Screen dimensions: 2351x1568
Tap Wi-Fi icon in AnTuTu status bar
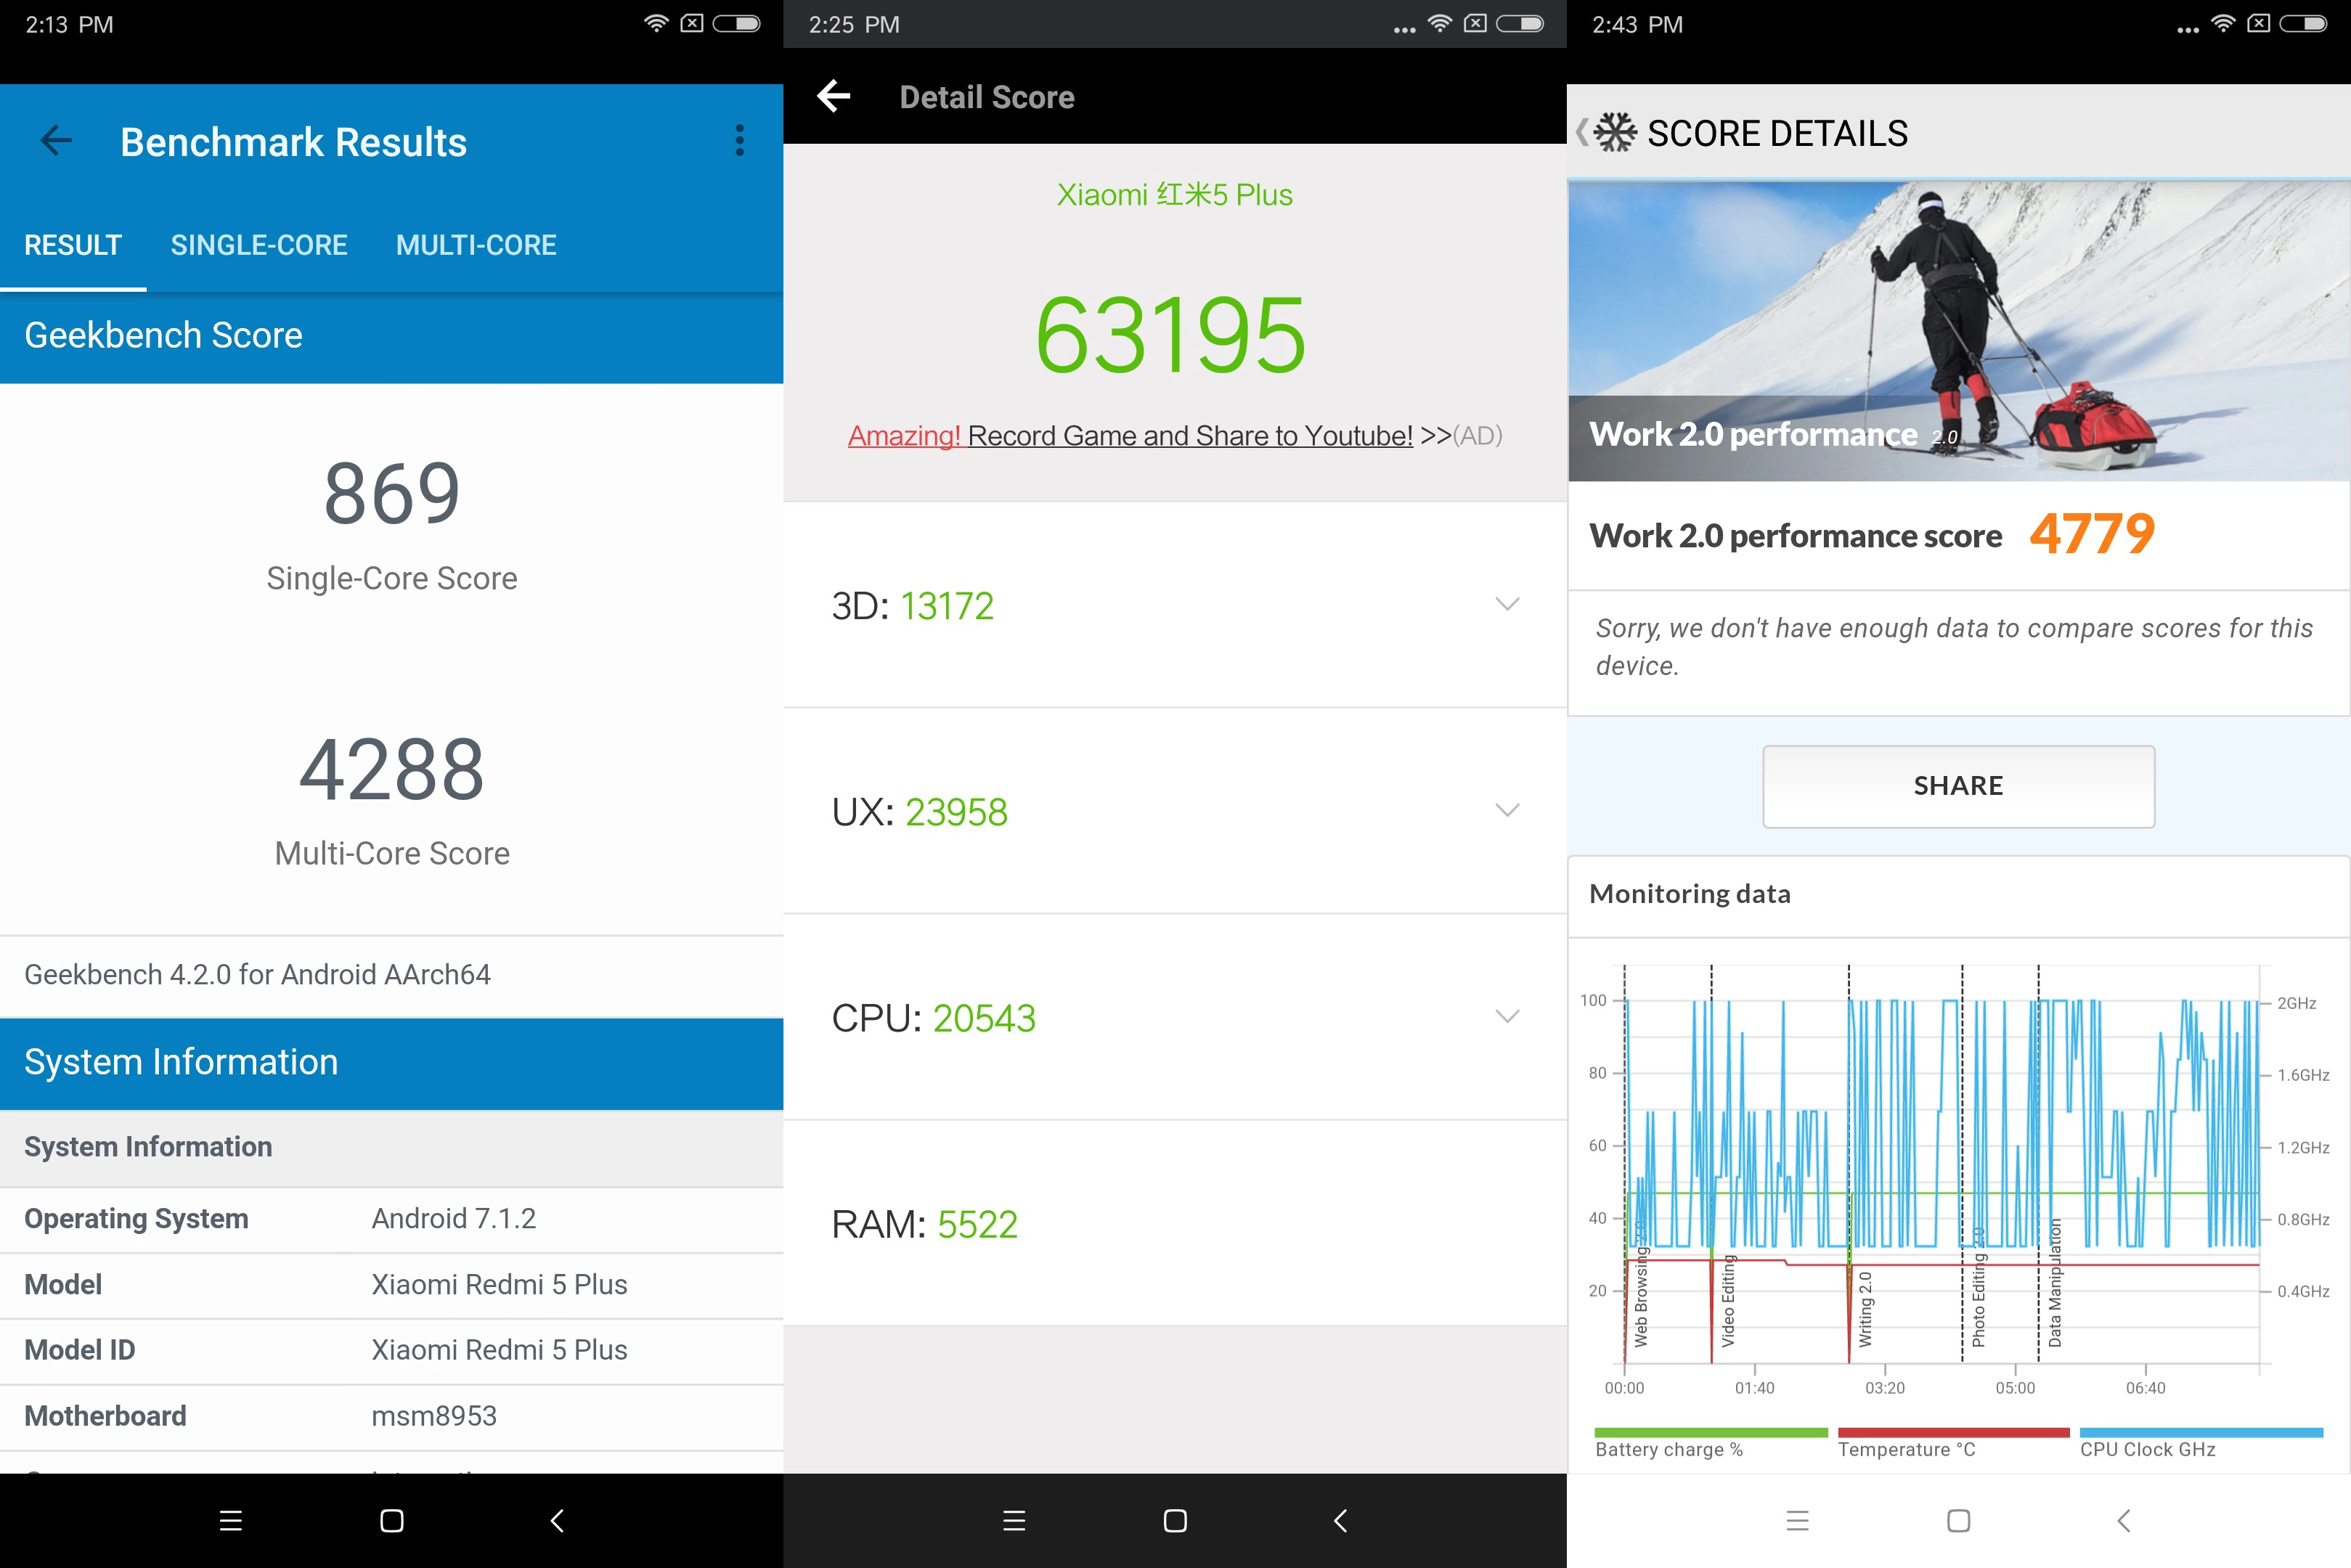click(x=1439, y=23)
